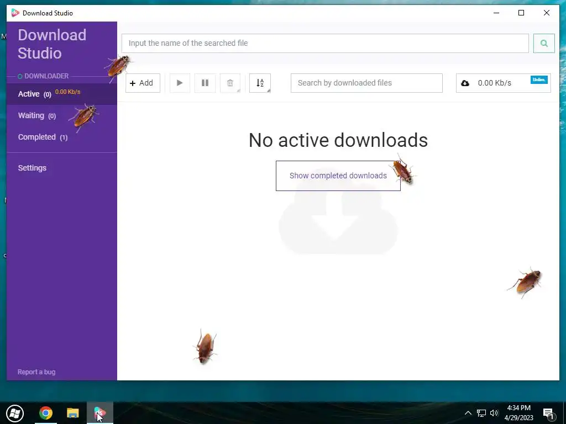
Task: Open File Explorer from the taskbar
Action: click(x=73, y=413)
